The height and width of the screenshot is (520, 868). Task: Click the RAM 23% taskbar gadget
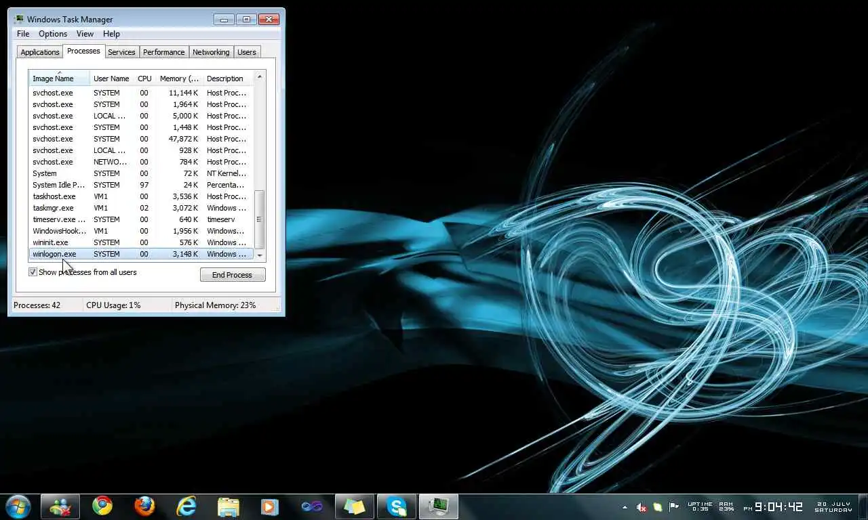pos(726,506)
